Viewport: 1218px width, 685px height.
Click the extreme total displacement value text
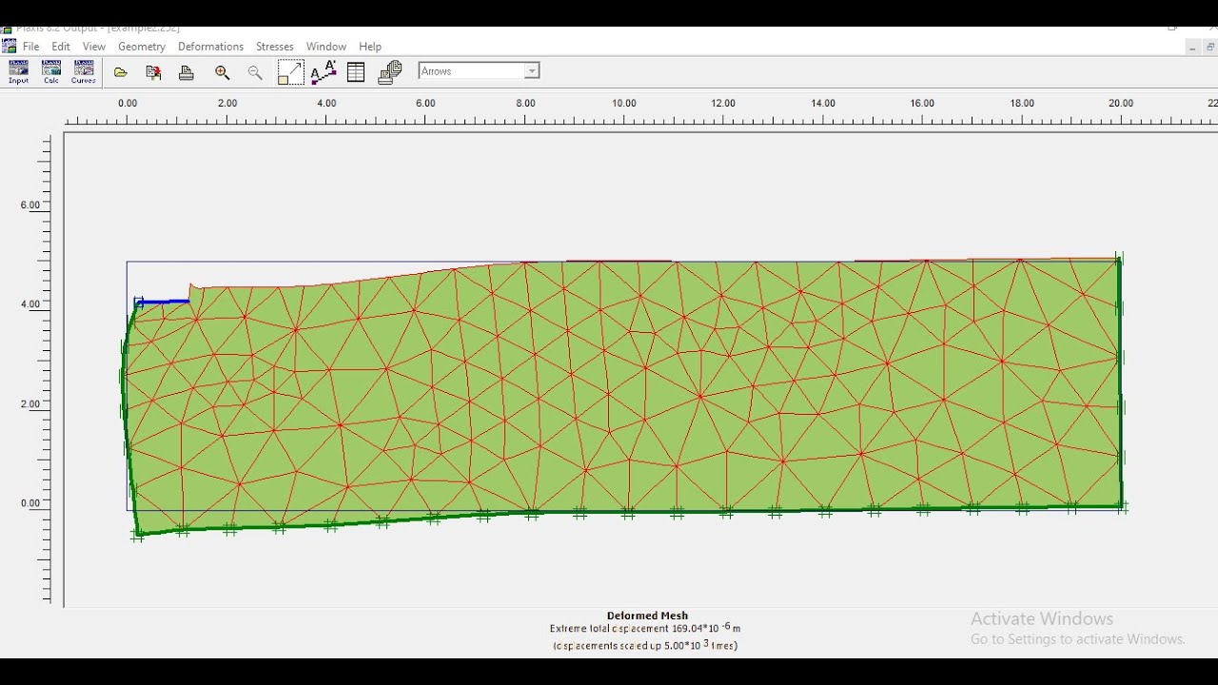(x=645, y=629)
